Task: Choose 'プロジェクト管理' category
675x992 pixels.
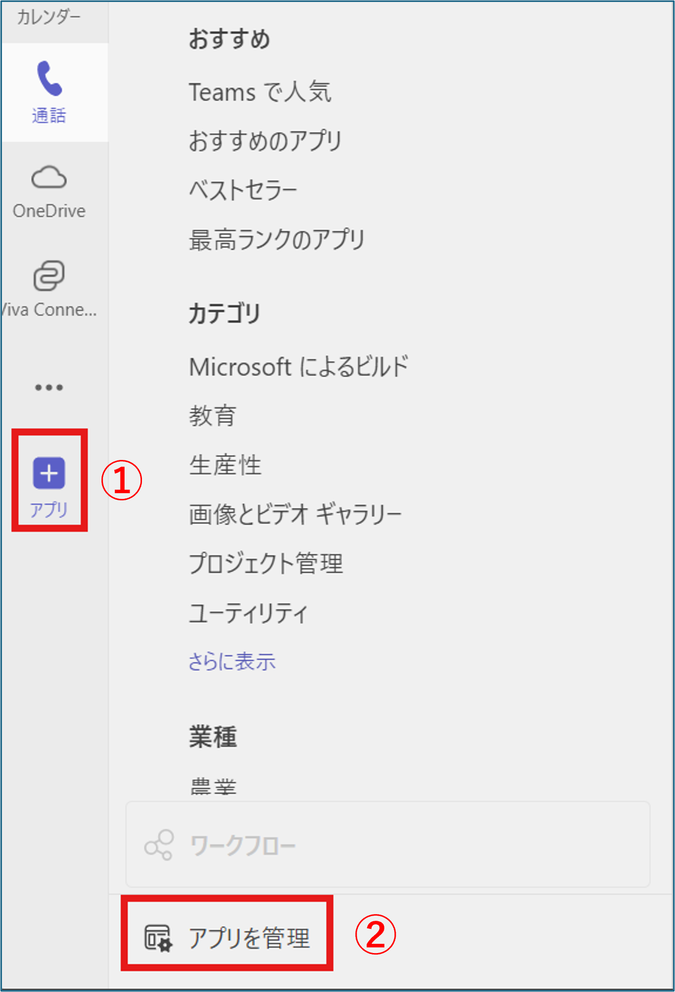Action: click(x=265, y=563)
